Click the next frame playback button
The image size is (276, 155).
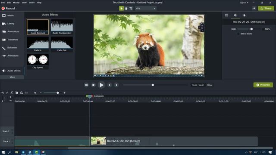(x=93, y=85)
